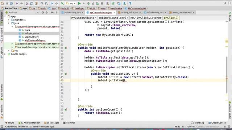The height and width of the screenshot is (130, 232).
Task: Close the MyCustomAdapter.java tab
Action: 114,13
